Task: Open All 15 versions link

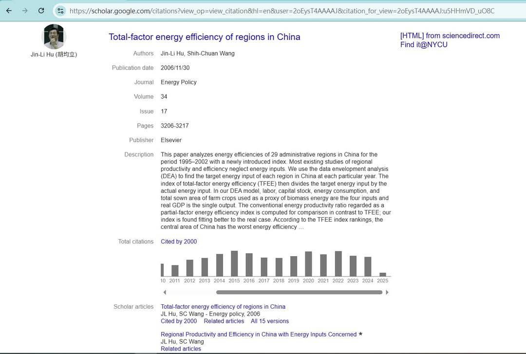Action: (269, 321)
